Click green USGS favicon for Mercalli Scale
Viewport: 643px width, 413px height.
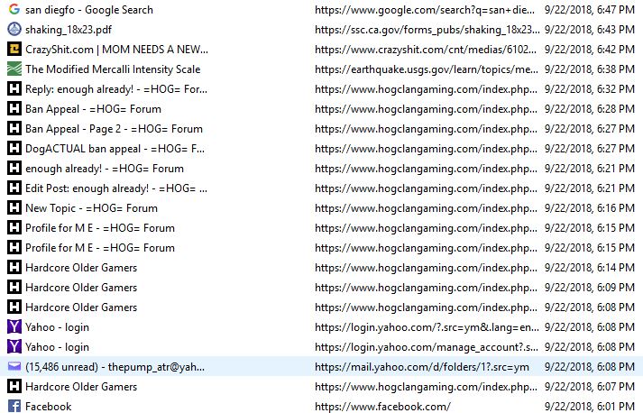click(14, 69)
